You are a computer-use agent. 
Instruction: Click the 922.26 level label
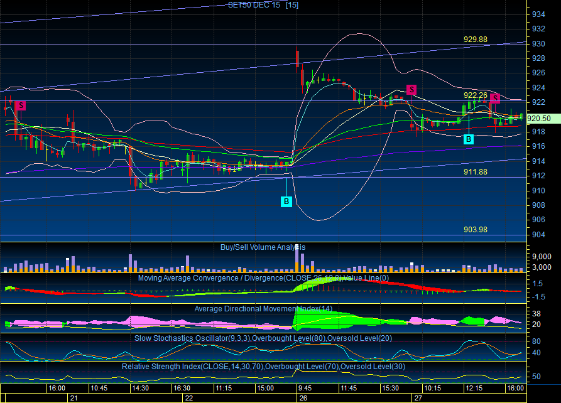(476, 95)
